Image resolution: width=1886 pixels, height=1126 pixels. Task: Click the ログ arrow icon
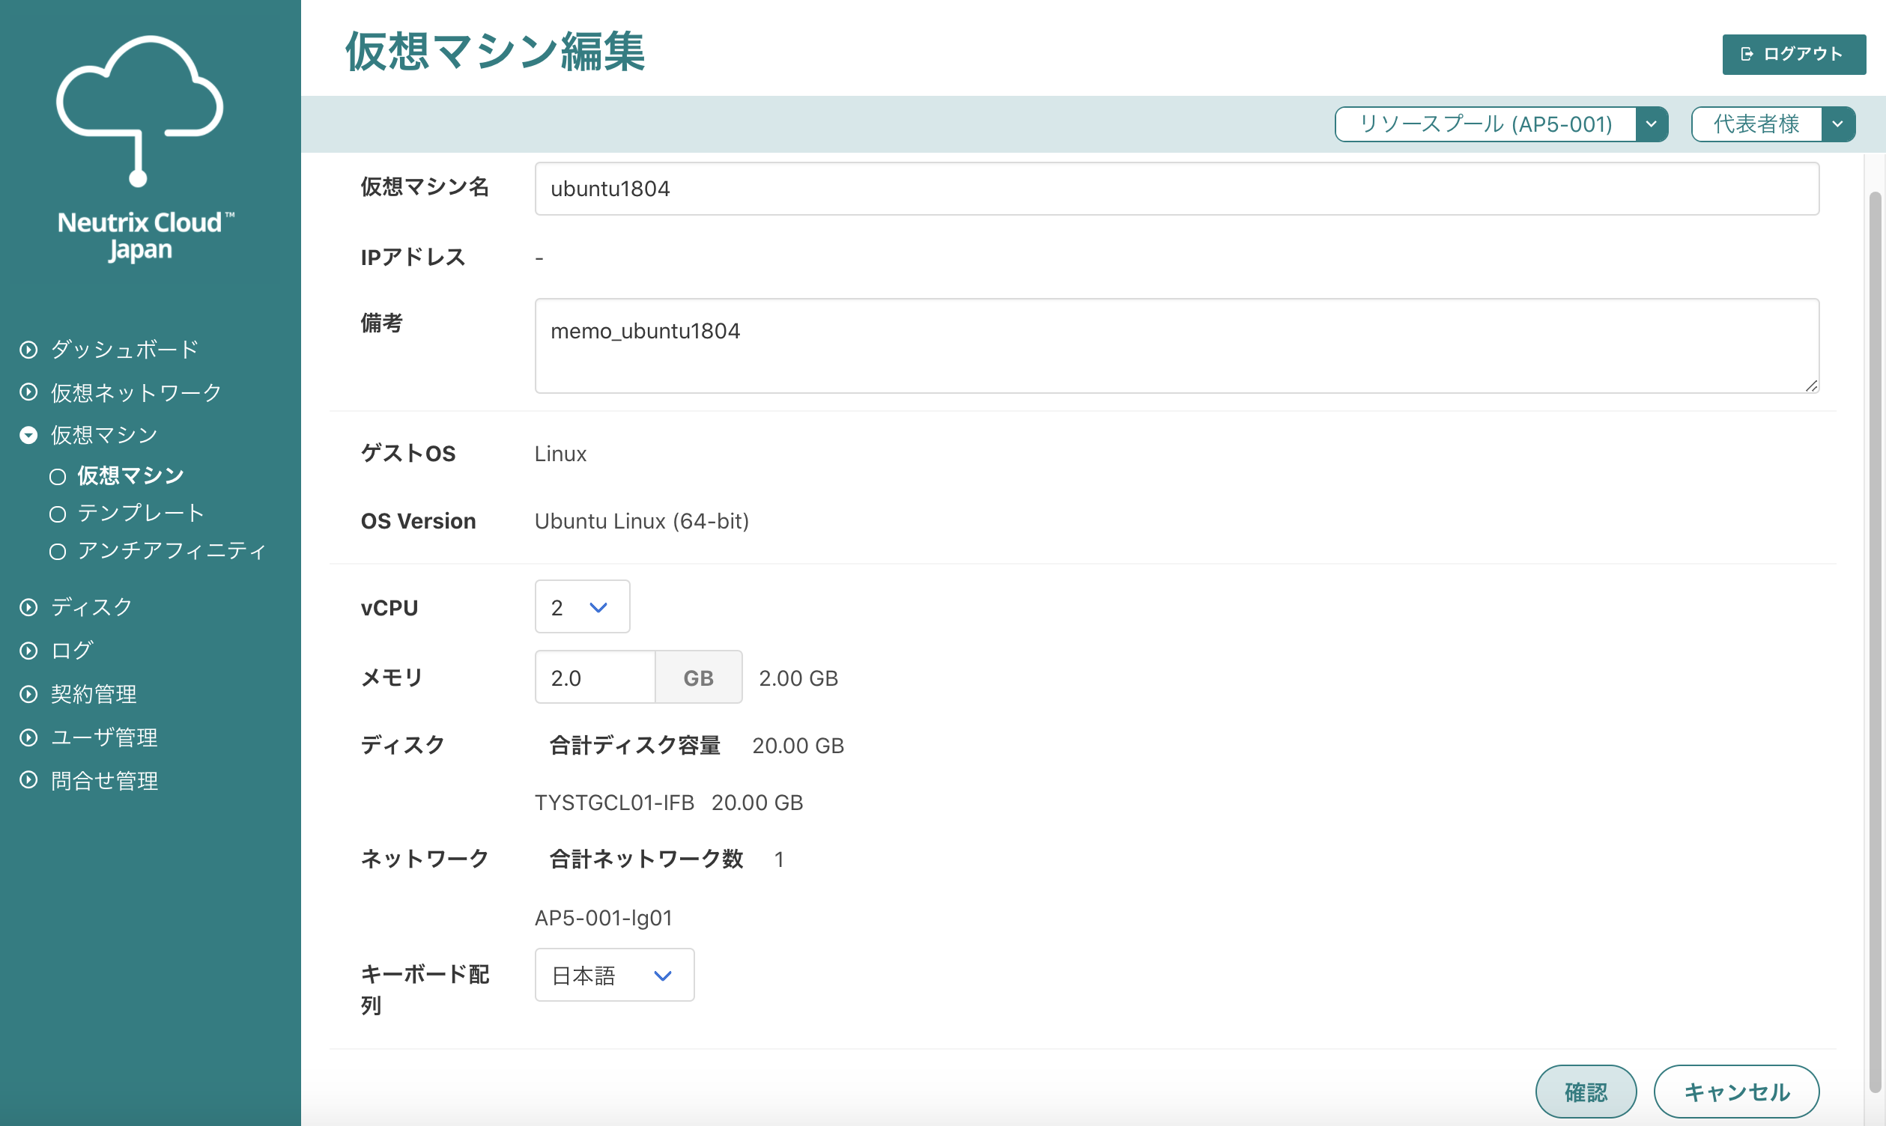pyautogui.click(x=29, y=651)
